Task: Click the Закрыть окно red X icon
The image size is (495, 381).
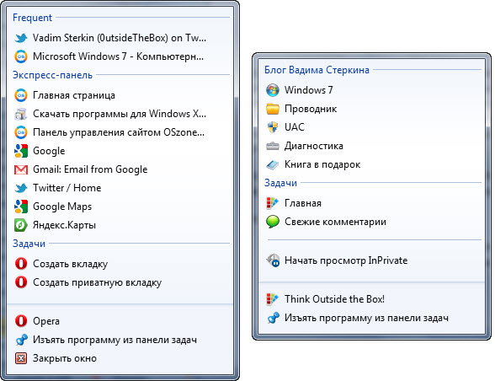Action: (21, 358)
